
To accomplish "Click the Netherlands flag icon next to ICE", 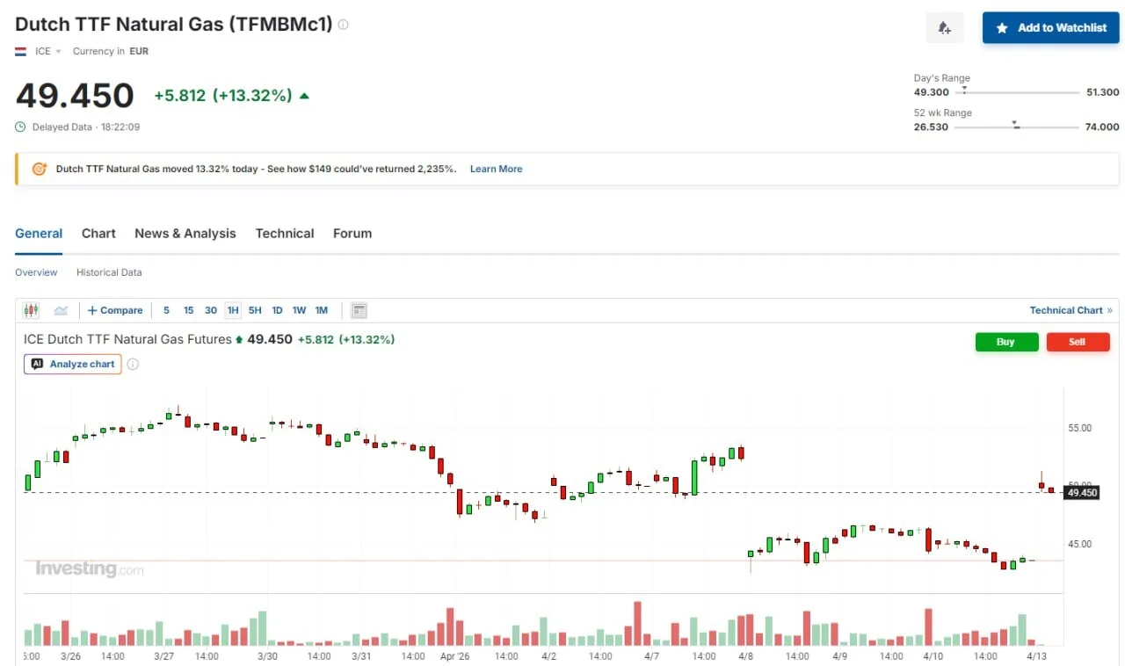I will (21, 51).
